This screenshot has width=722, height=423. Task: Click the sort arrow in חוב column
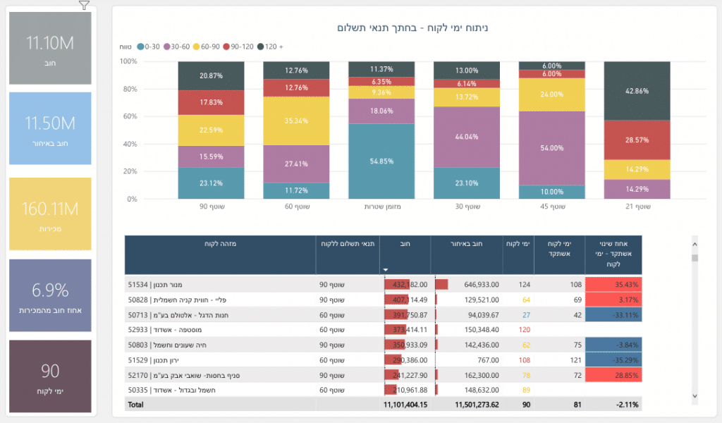[x=385, y=269]
